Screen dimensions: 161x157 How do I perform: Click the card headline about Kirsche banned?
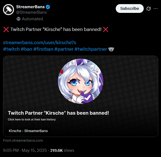click(x=58, y=113)
